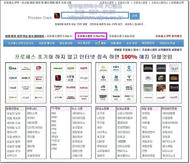The height and width of the screenshot is (164, 190).
Task: Open 네이버뉴스 in 뉴스 신문
Action: coord(79,113)
